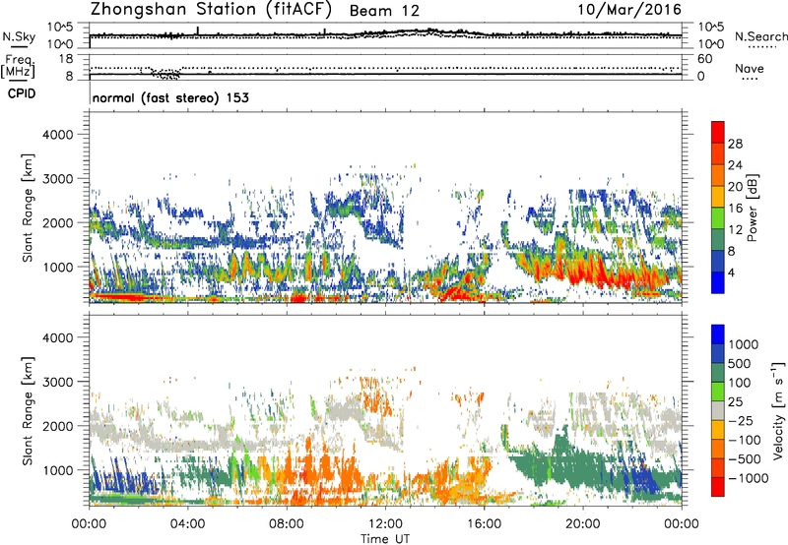Click the Nave dotted line legend sample

[750, 79]
